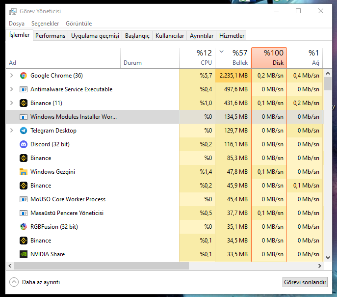337x297 pixels.
Task: Sort by the CPU column header
Action: 197,58
